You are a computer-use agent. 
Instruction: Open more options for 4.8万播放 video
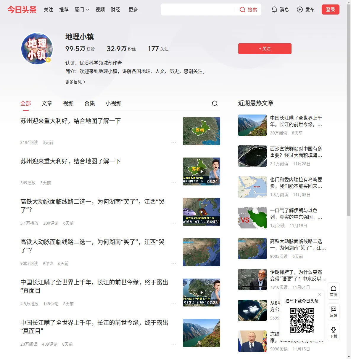174,304
